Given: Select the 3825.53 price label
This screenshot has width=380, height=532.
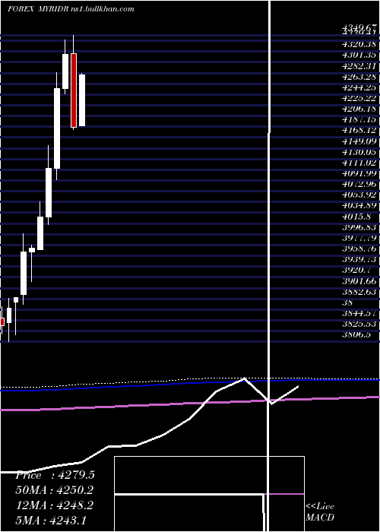Looking at the screenshot, I should point(359,324).
